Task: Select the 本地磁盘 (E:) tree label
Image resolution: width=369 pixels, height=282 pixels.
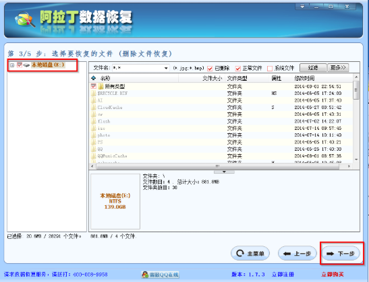Action: click(x=48, y=65)
